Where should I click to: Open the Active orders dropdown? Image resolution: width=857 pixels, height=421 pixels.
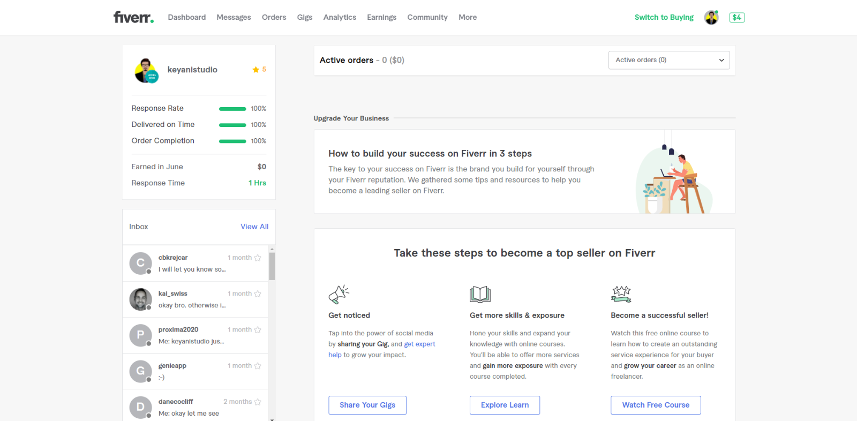point(669,60)
